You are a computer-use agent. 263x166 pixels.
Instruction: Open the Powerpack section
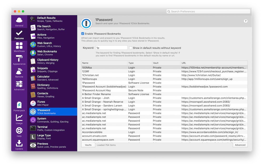[x=19, y=107]
